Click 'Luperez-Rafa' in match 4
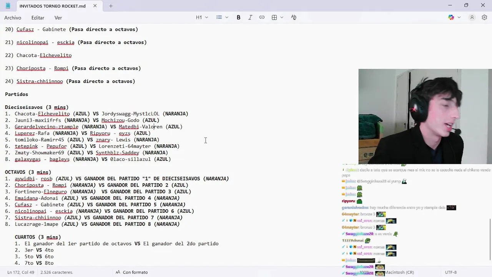492x277 pixels. (32, 133)
